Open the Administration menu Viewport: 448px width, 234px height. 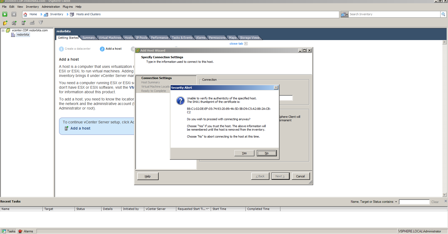(51, 7)
